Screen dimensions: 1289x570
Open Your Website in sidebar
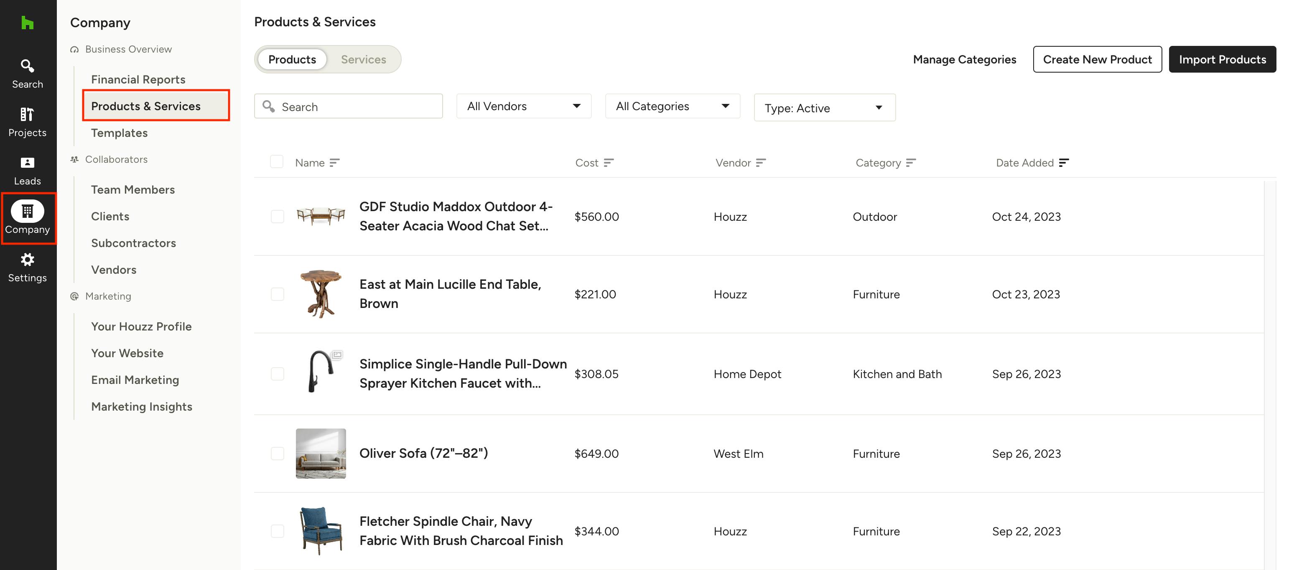click(x=127, y=353)
